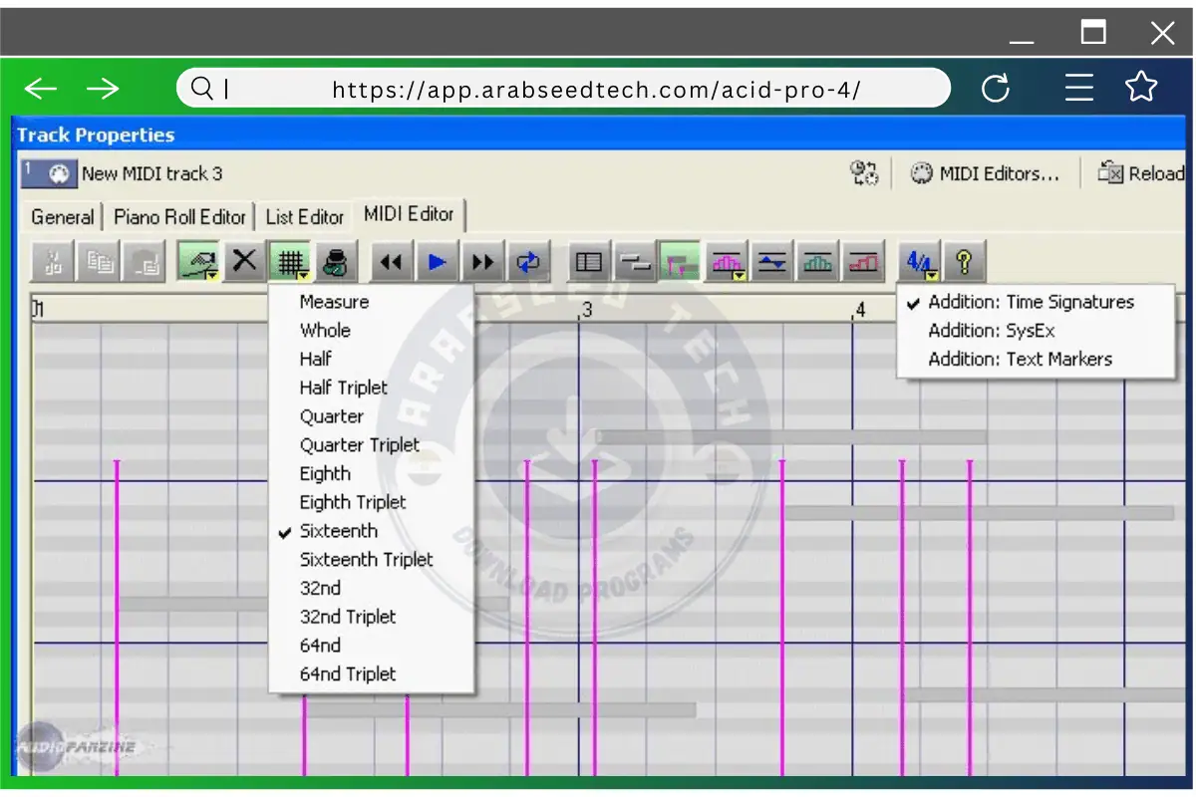Screen dimensions: 1196x797
Task: Click the play button in toolbar
Action: [437, 263]
